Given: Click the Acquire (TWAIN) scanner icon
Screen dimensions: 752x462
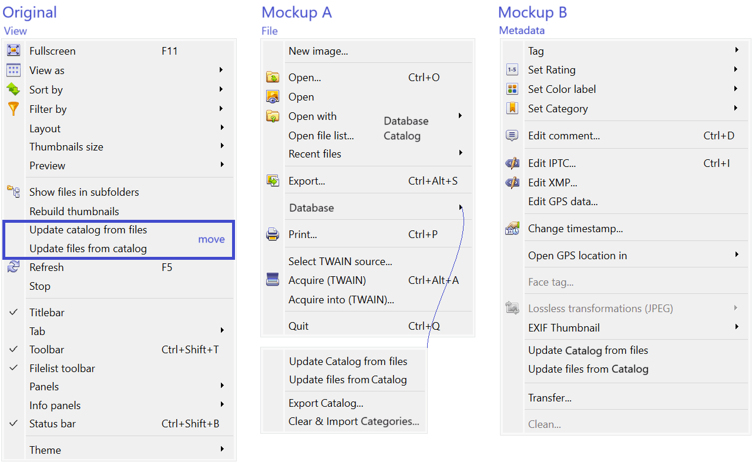Looking at the screenshot, I should 273,280.
